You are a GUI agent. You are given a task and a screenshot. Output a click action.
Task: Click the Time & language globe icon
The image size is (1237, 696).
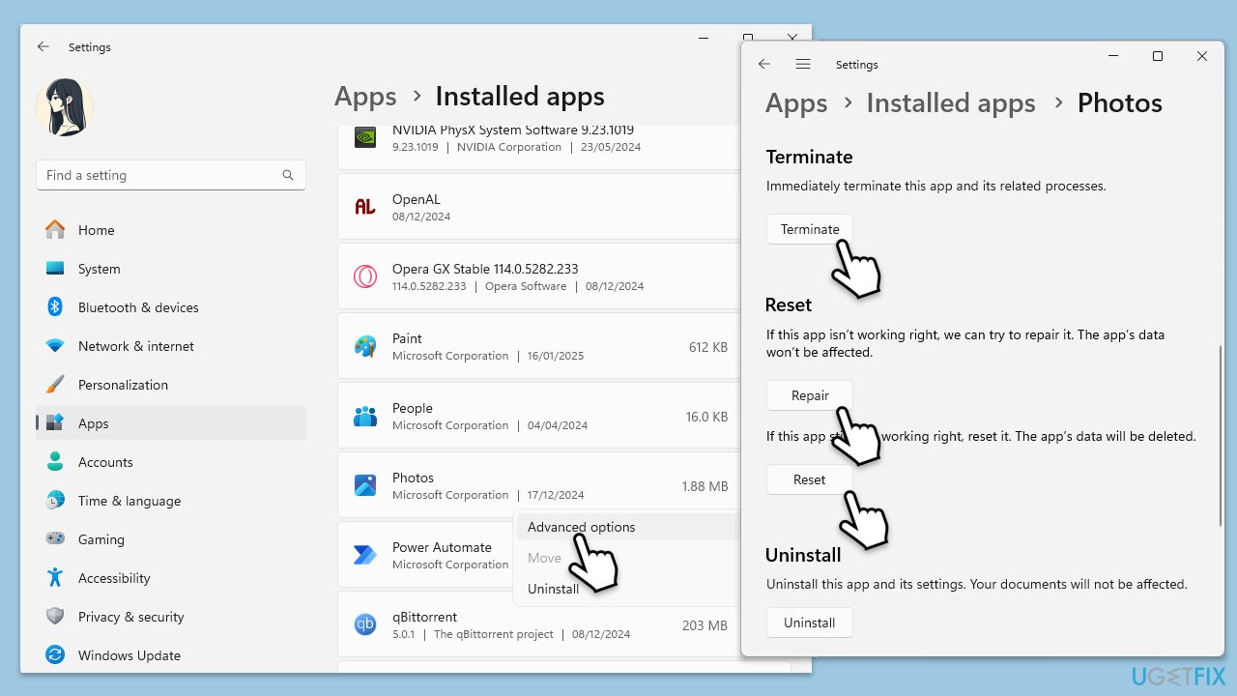tap(55, 501)
